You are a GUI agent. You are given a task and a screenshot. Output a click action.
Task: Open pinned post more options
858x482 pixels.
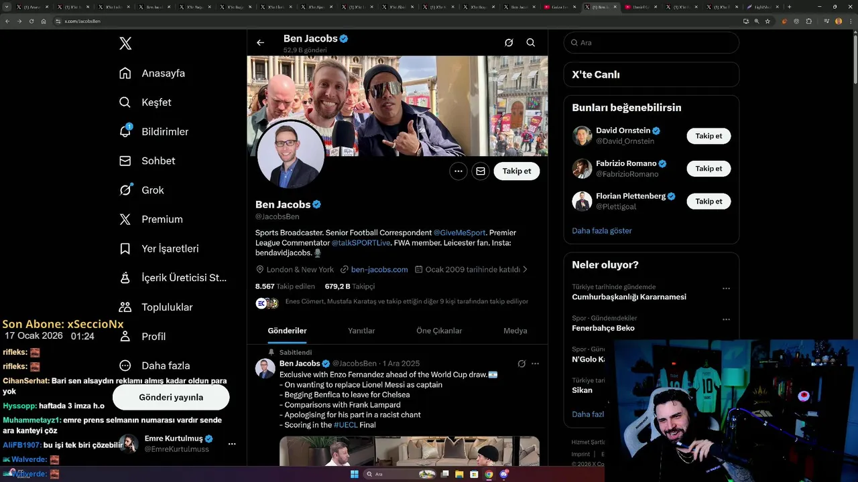click(535, 364)
